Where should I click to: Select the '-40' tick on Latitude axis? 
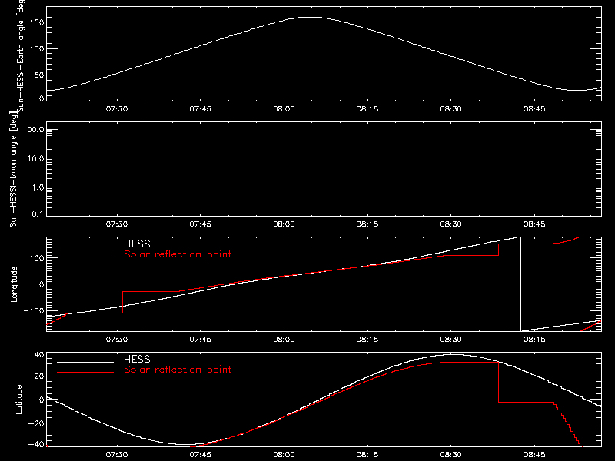tap(36, 445)
